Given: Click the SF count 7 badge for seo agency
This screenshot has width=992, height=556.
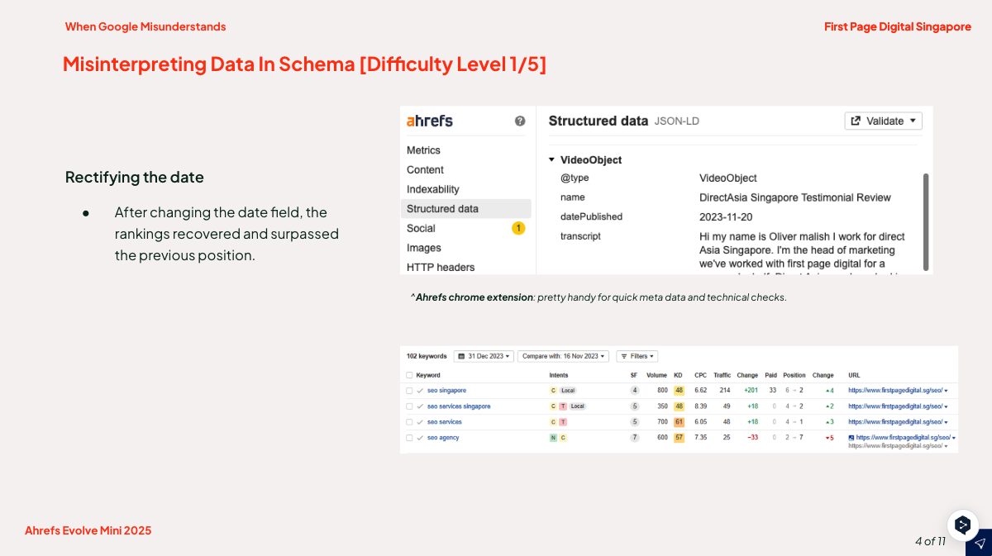Looking at the screenshot, I should [635, 438].
